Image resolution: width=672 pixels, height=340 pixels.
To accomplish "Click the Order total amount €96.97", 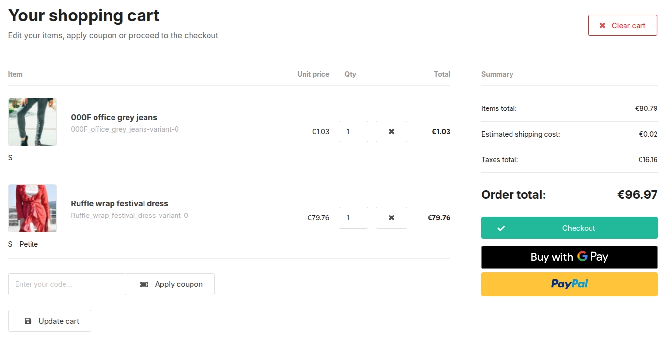I will click(x=637, y=195).
